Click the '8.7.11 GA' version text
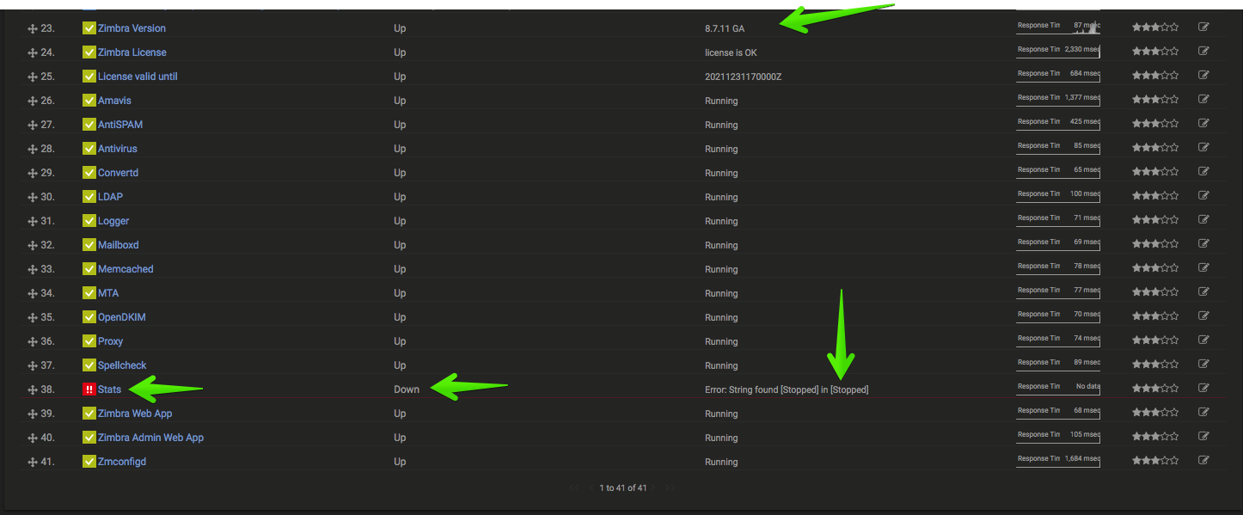 (x=725, y=28)
